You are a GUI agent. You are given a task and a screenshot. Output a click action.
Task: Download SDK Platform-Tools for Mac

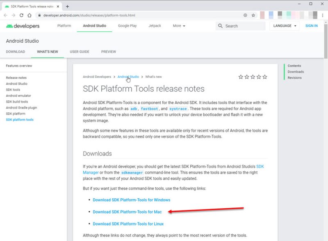127,212
